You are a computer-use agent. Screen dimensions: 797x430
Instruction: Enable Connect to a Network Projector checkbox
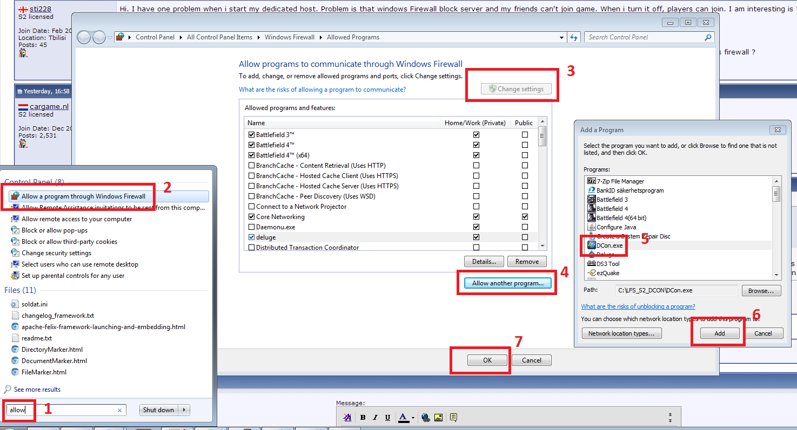coord(251,207)
